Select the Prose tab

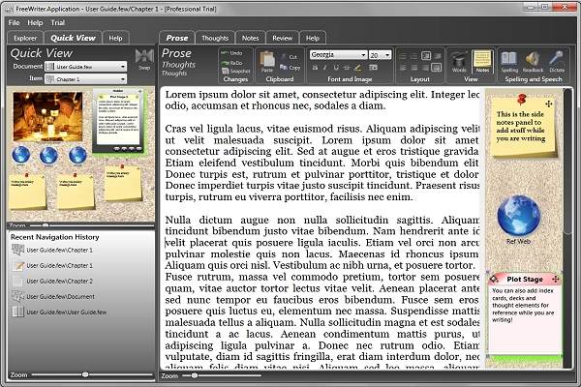pyautogui.click(x=177, y=38)
